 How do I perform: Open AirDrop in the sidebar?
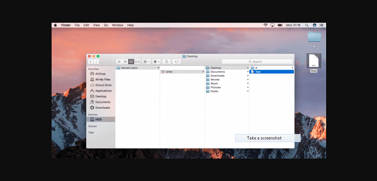(x=100, y=74)
